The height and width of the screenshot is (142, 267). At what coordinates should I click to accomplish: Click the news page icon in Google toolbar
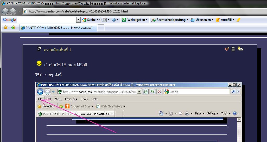pyautogui.click(x=105, y=20)
